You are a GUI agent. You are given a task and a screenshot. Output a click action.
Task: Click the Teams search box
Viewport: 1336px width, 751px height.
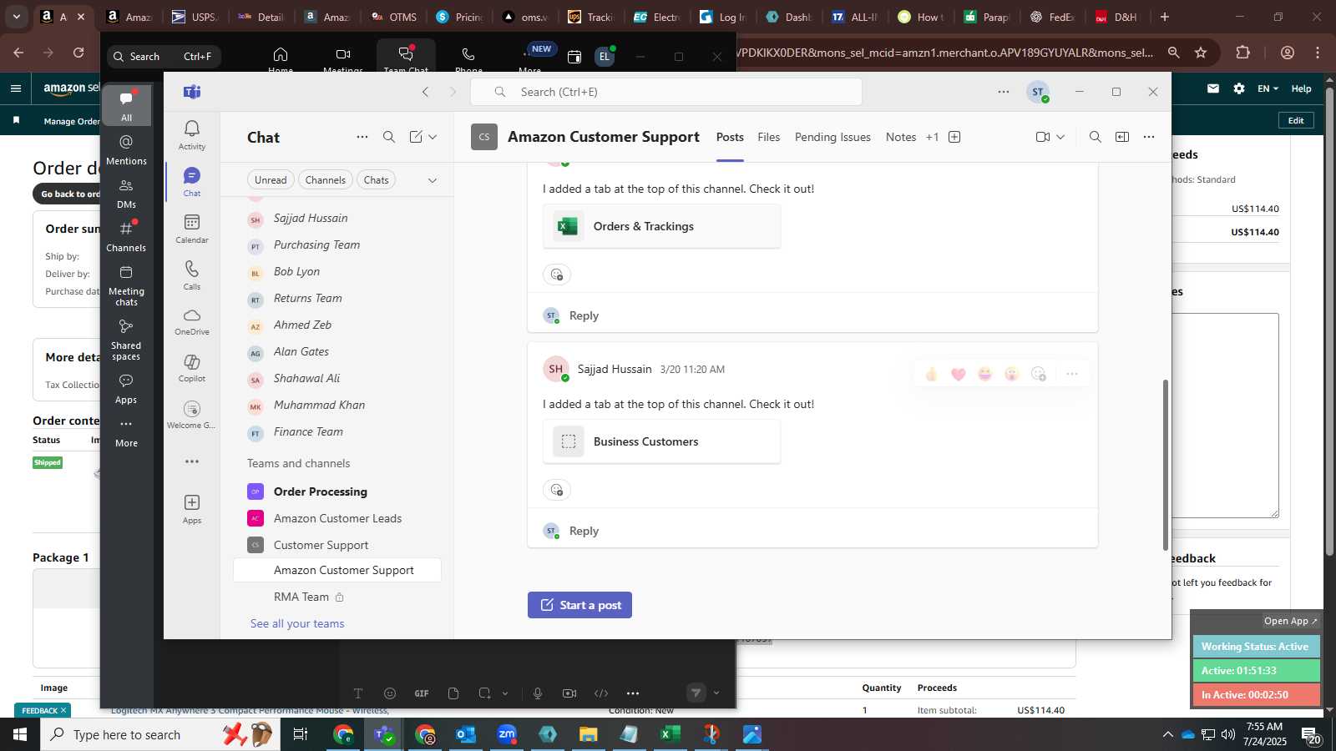pyautogui.click(x=666, y=92)
